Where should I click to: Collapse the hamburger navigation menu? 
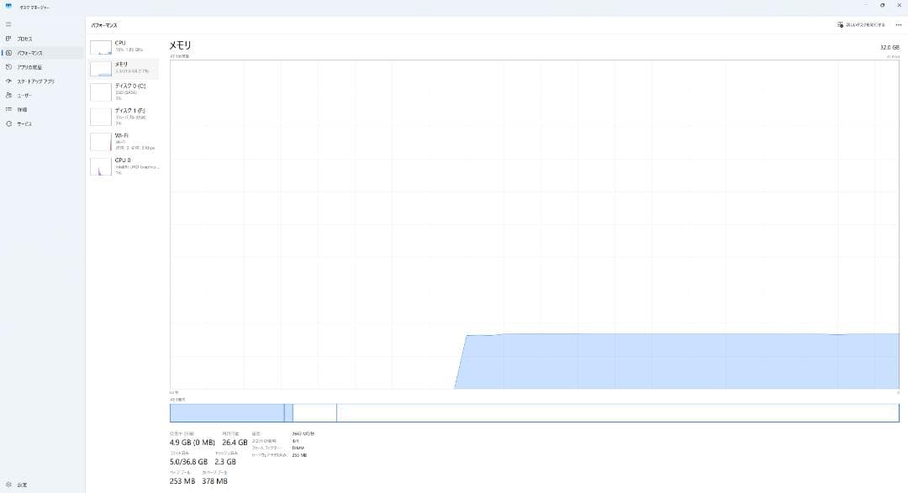pos(8,24)
